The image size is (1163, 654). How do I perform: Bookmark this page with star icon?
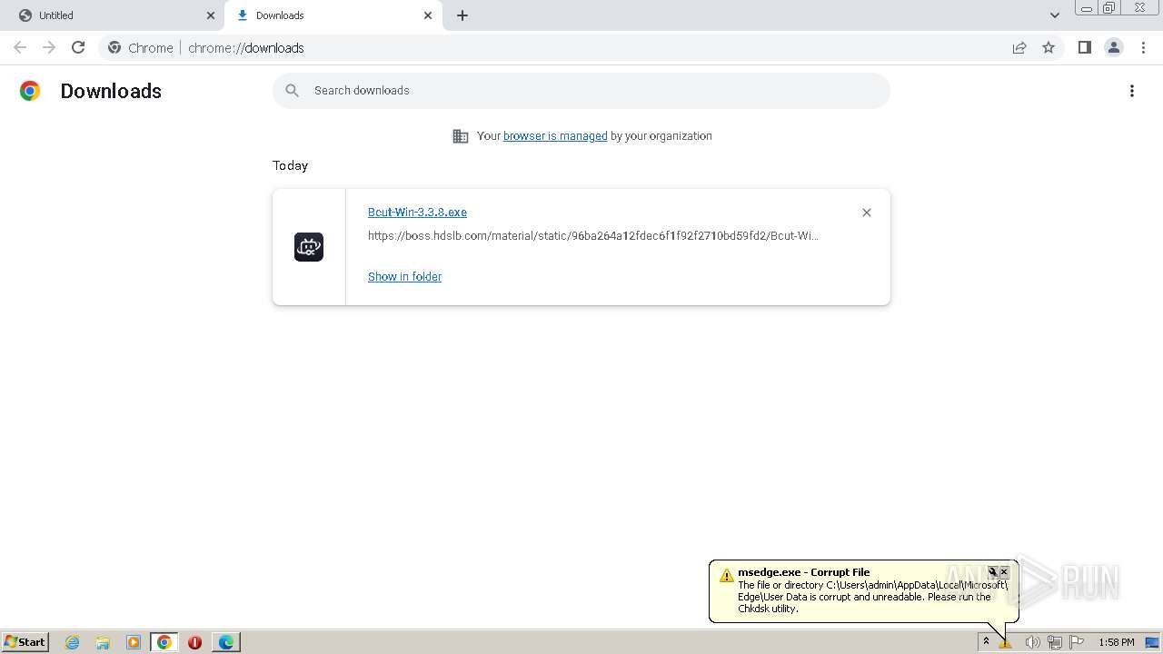(1049, 47)
